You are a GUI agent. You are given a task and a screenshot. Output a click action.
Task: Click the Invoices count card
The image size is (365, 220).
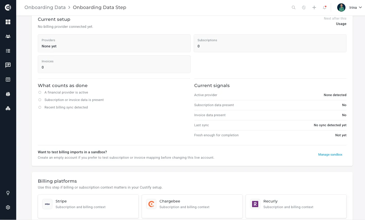click(114, 64)
